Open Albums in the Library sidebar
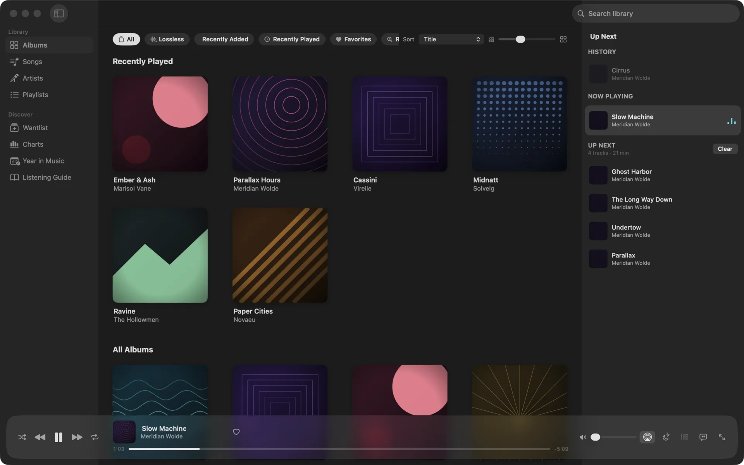 click(50, 45)
